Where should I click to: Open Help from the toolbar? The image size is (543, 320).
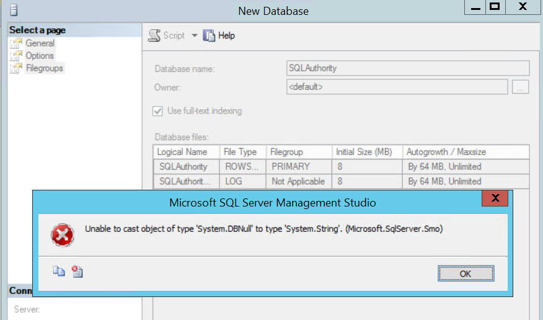click(x=219, y=35)
